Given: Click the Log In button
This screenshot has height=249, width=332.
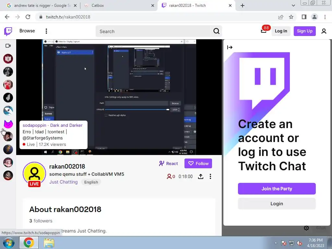Looking at the screenshot, I should click(x=281, y=31).
